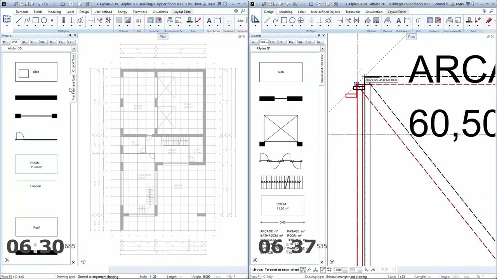Select Point tool in left window ribbon
Viewport: 497px width, 279px height.
click(52, 21)
